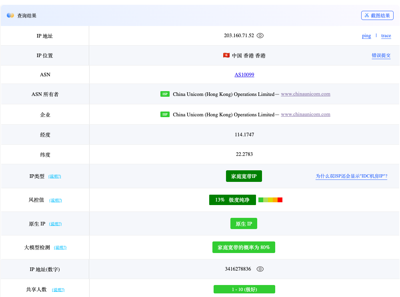Open the 共享人数 explanation link
Viewport: 400px width, 297px height.
point(58,290)
